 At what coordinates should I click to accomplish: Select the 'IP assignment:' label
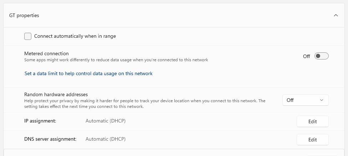[40, 121]
